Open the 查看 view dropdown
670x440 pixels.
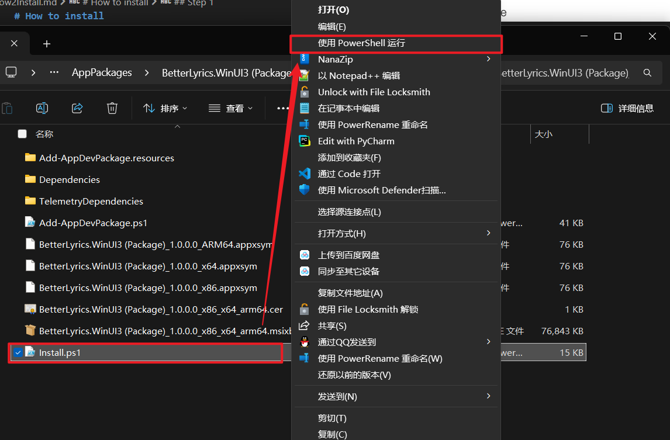point(231,108)
